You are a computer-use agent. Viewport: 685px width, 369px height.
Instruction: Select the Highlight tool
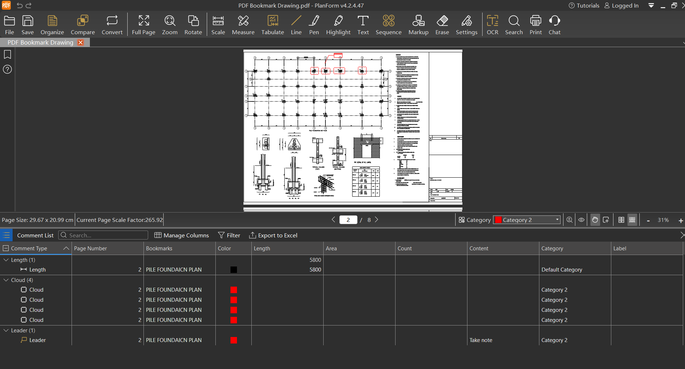tap(338, 25)
